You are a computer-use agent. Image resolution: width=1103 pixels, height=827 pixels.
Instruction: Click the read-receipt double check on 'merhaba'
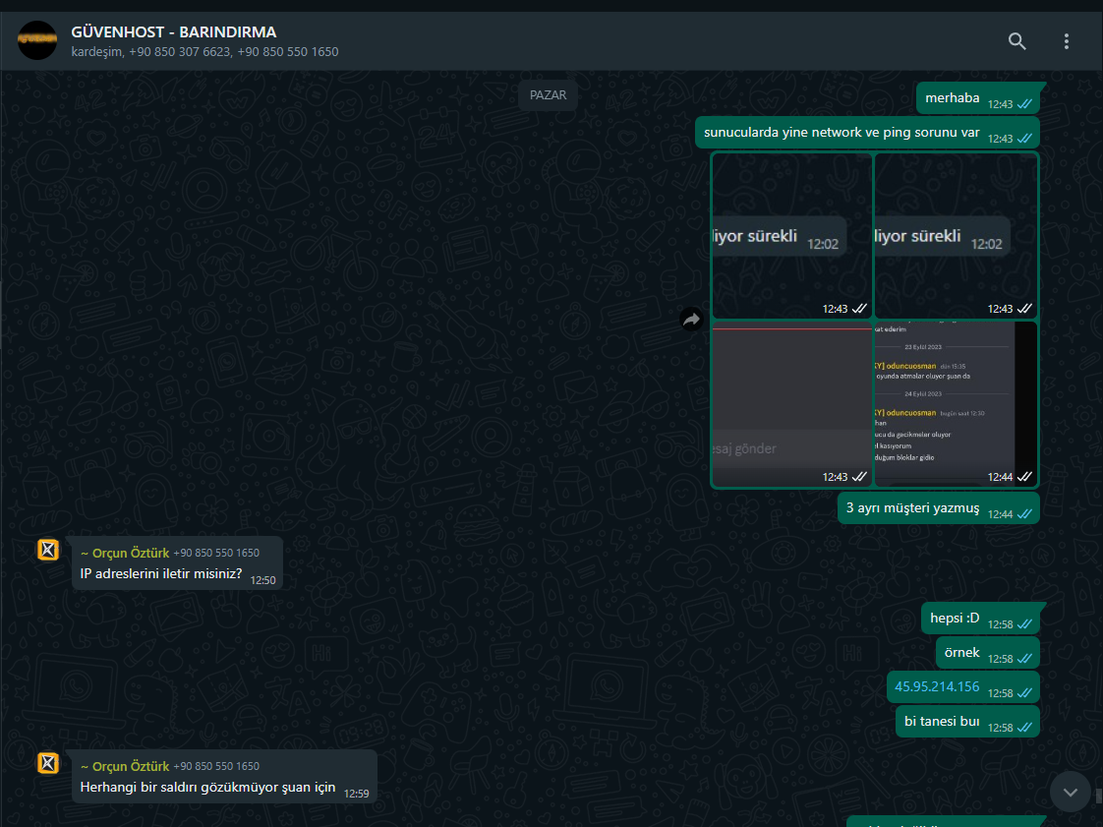(1024, 104)
